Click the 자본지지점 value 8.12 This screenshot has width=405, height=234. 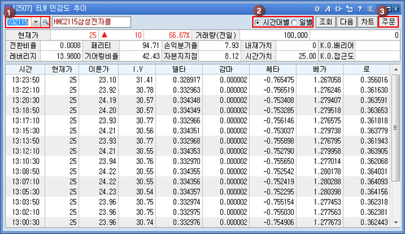click(x=232, y=56)
